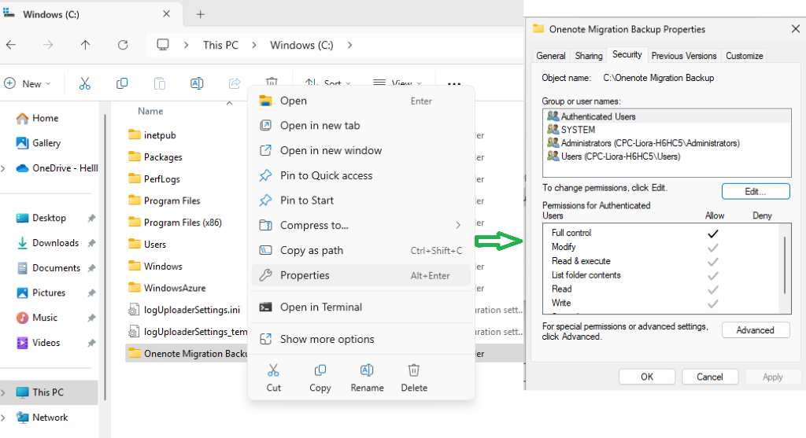Click chevron after This PC breadcrumb
Image resolution: width=806 pixels, height=438 pixels.
pos(254,45)
